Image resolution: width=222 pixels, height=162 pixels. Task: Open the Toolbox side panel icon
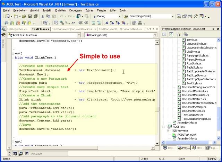point(3,35)
